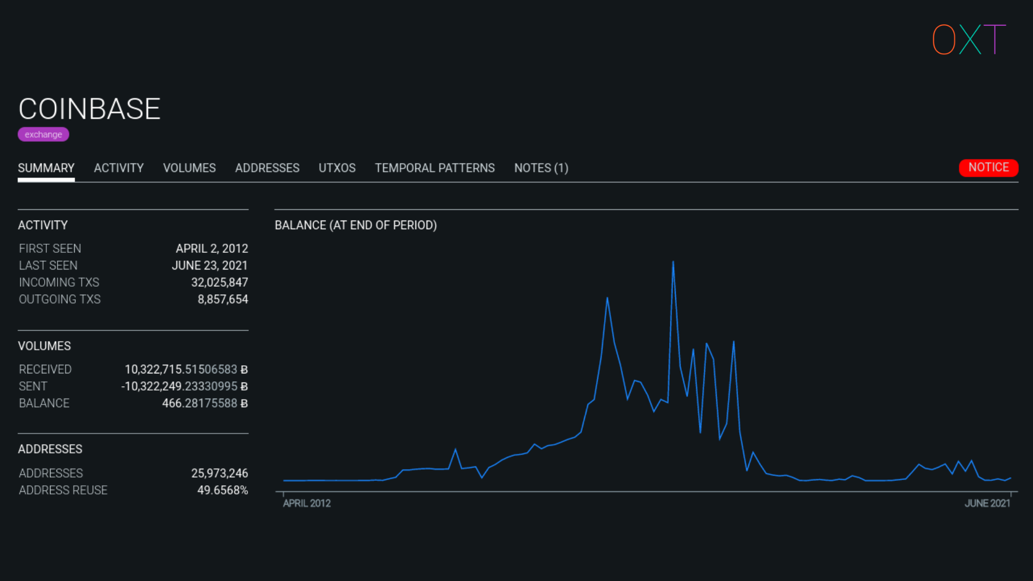The image size is (1033, 581).
Task: Click the incoming TXS count
Action: pyautogui.click(x=220, y=282)
